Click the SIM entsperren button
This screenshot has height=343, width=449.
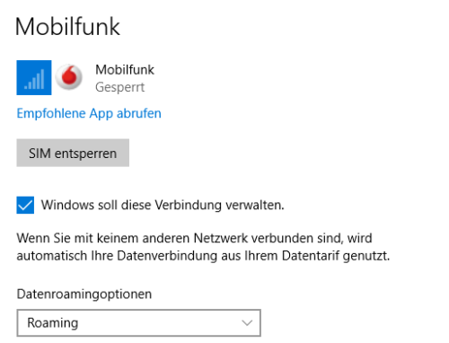pyautogui.click(x=73, y=153)
